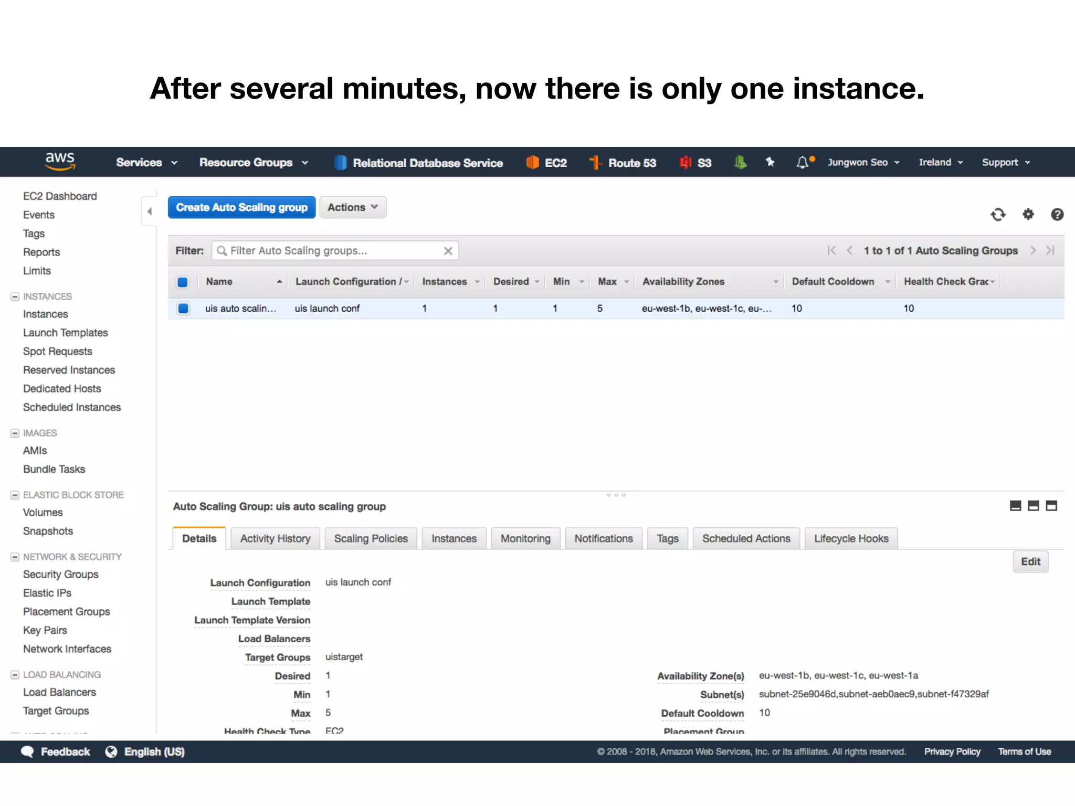1075x806 pixels.
Task: Toggle the select-all checkbox in the table header
Action: (183, 282)
